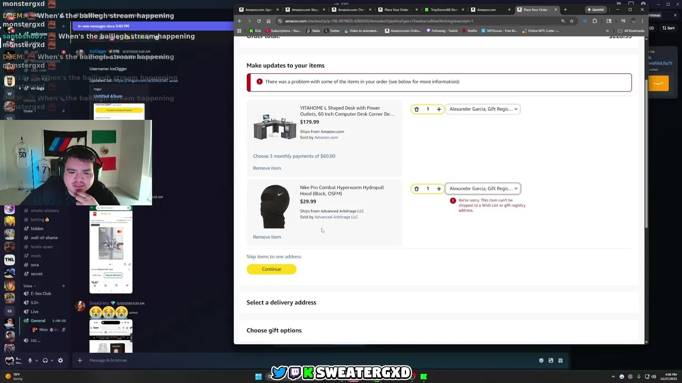Open the Online MP3 Cutter bookmark
682x383 pixels.
[x=540, y=31]
